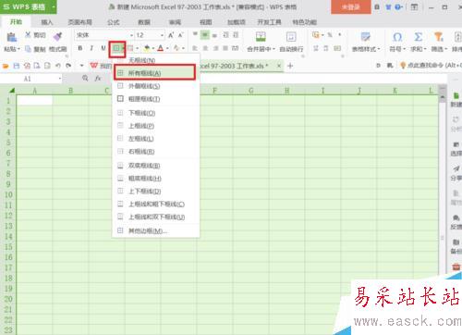Click the redo arrow in quick access toolbar
This screenshot has height=335, width=462.
[68, 66]
